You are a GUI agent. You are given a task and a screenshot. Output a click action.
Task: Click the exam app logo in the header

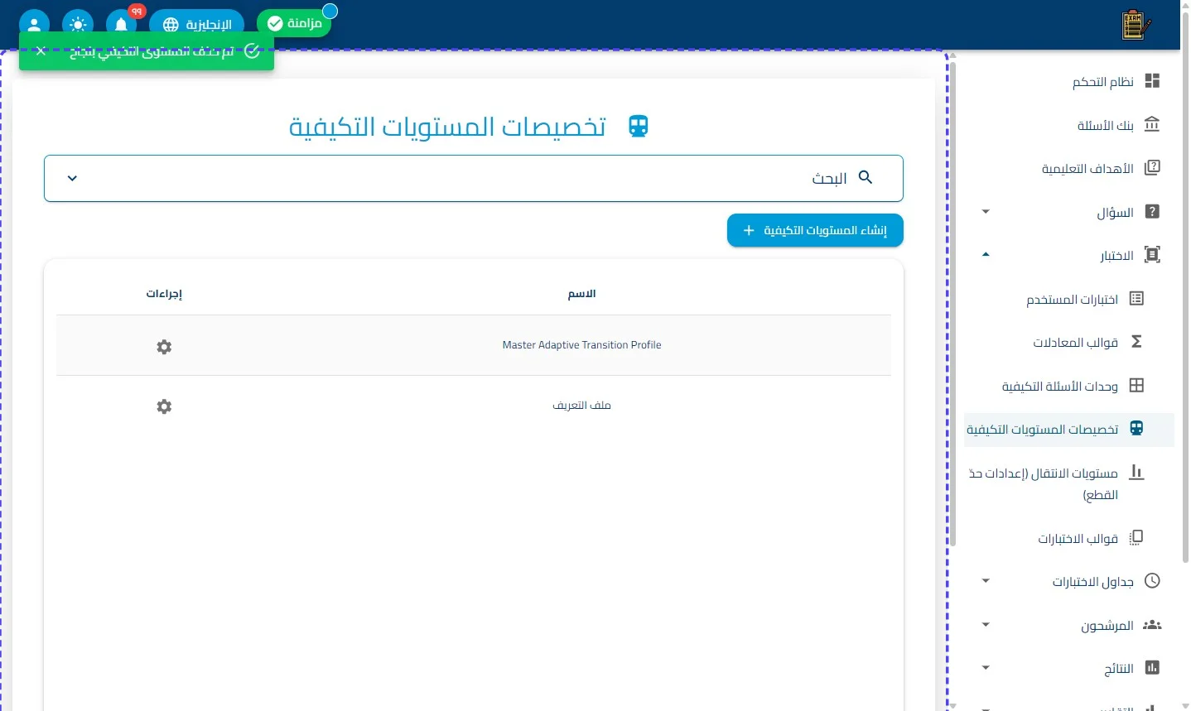point(1136,25)
